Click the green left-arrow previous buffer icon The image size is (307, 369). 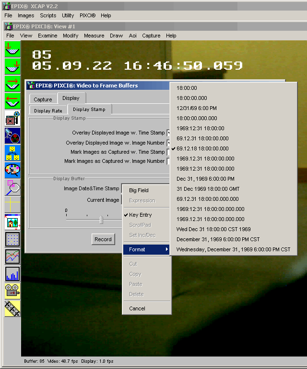pyautogui.click(x=12, y=101)
